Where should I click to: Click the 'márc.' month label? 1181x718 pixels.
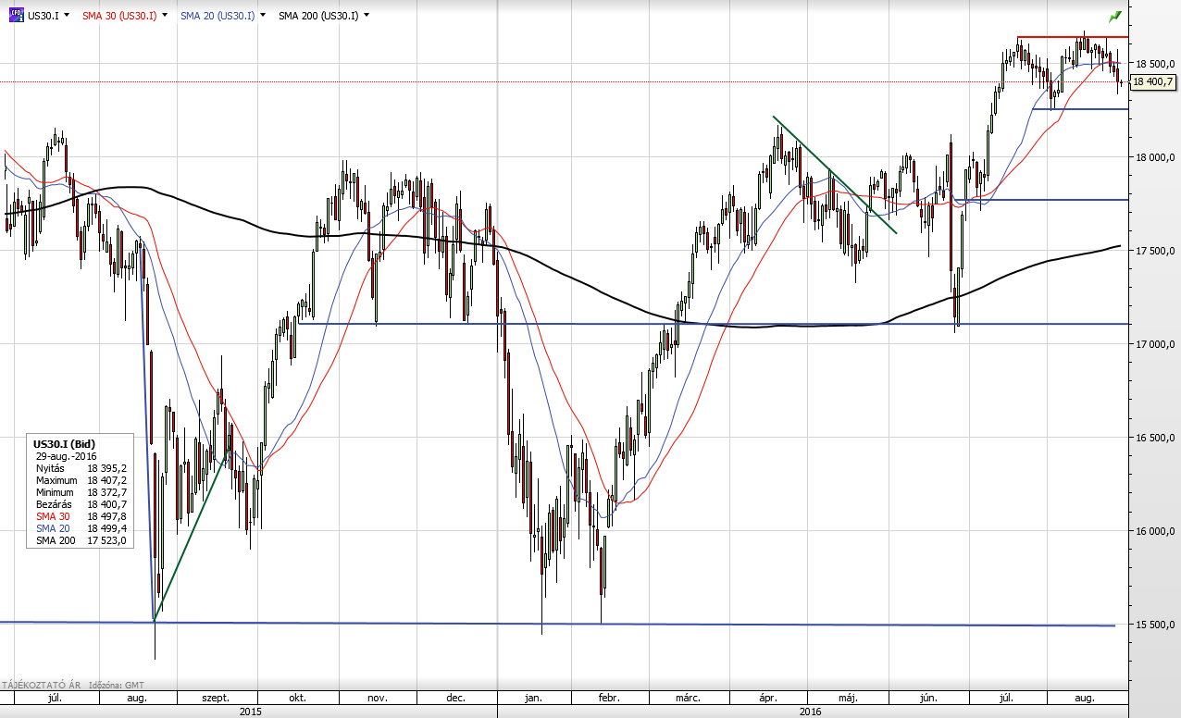pyautogui.click(x=686, y=698)
